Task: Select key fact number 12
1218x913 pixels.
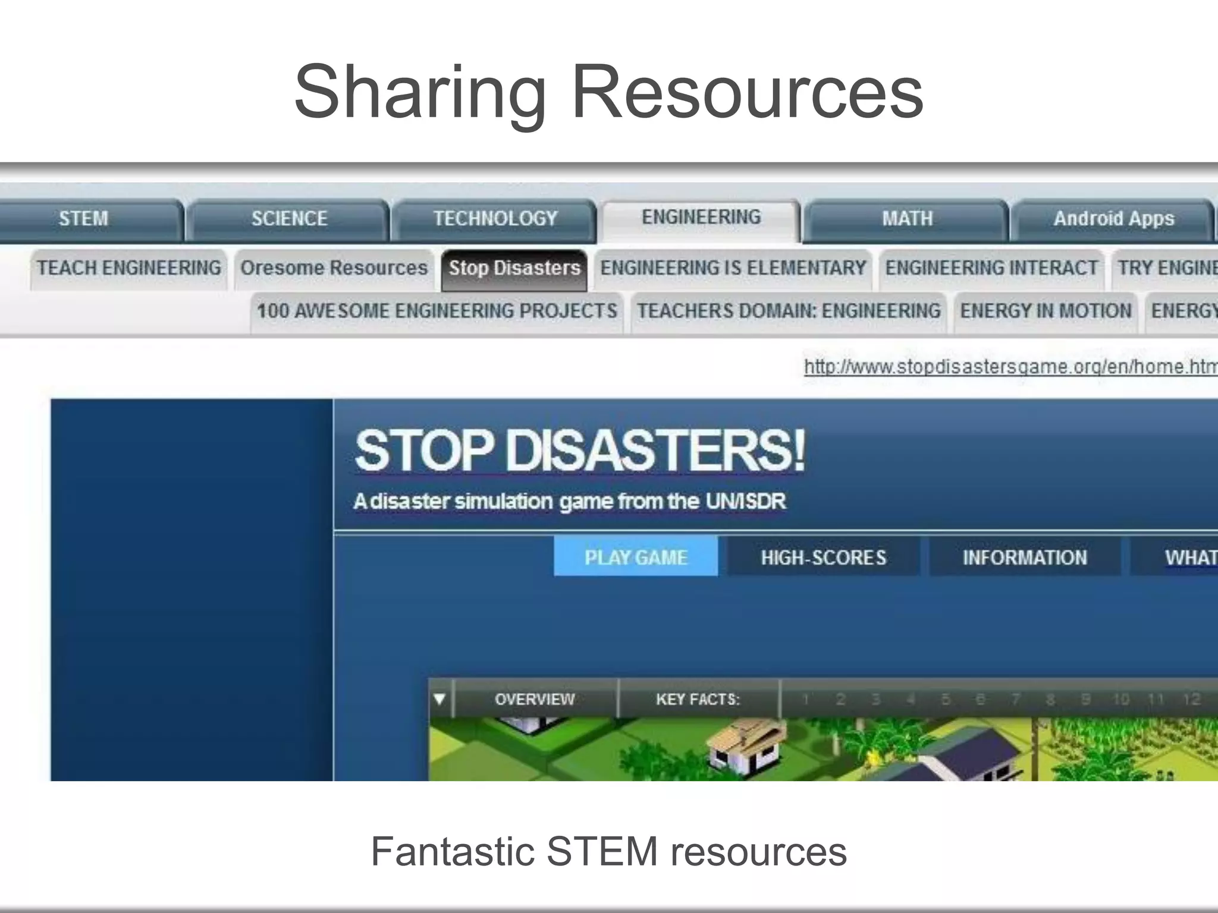Action: pyautogui.click(x=1191, y=700)
